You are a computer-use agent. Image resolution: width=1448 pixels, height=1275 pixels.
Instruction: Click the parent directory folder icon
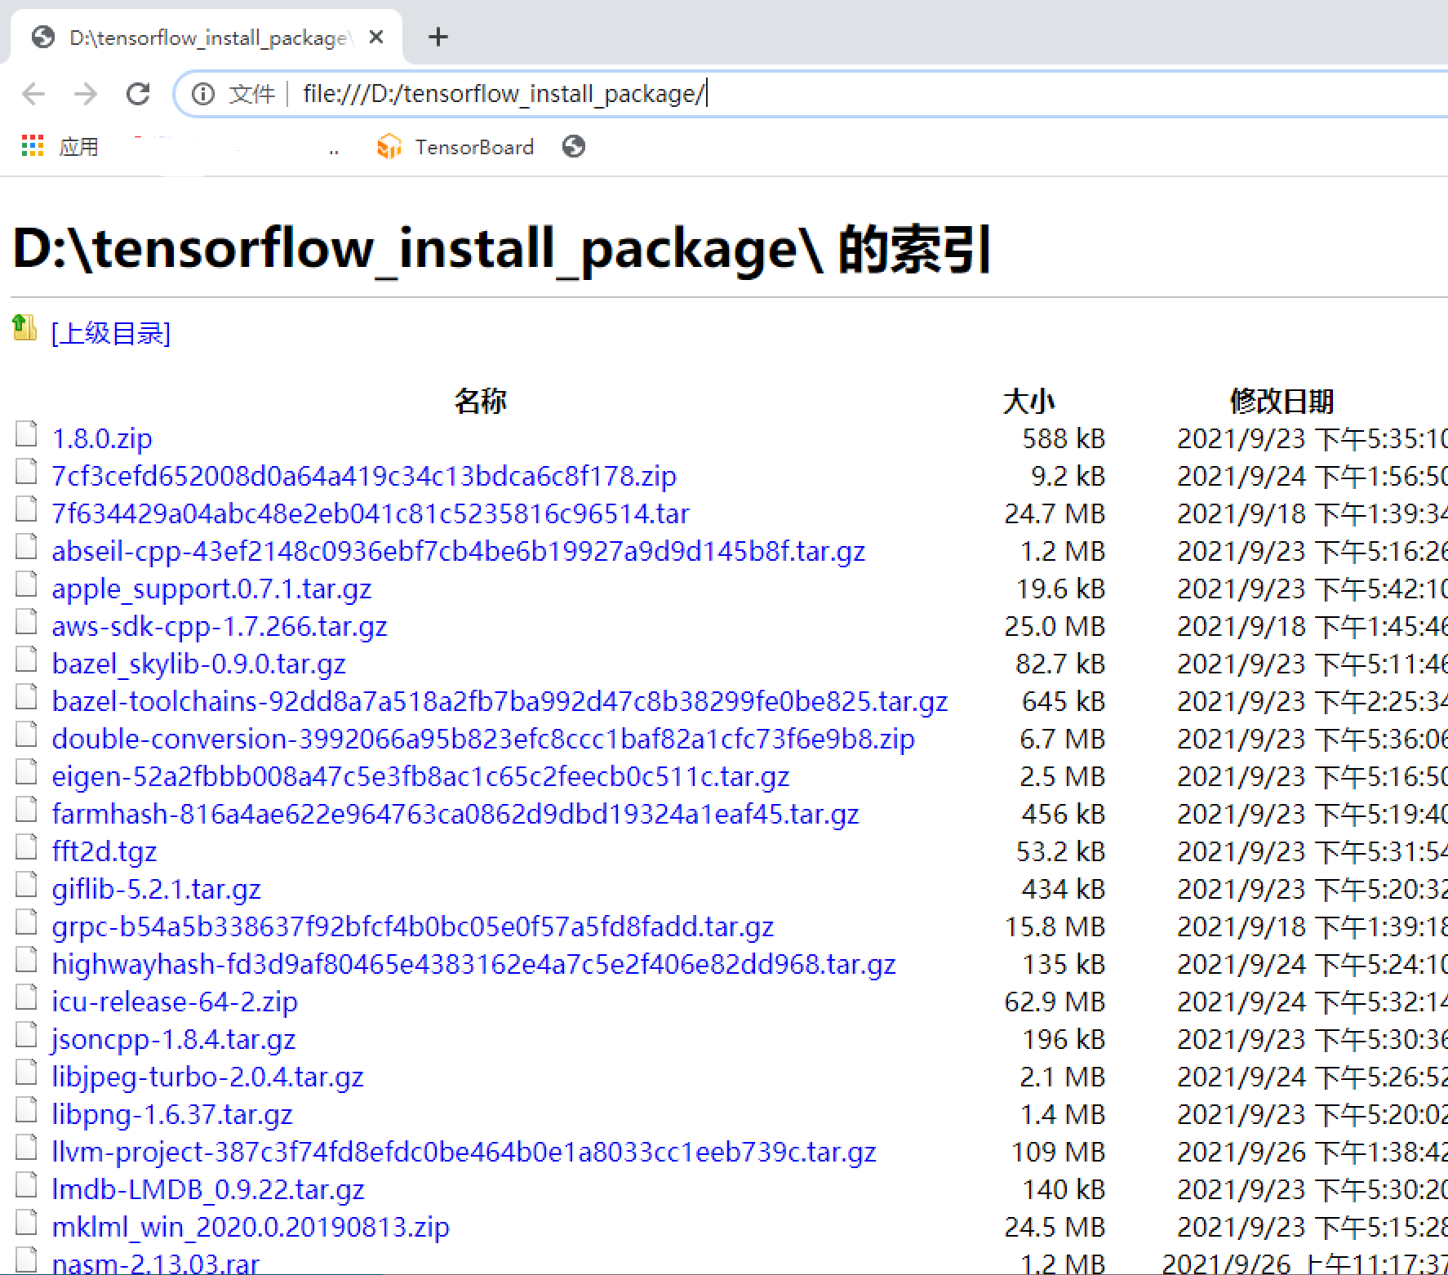[23, 329]
